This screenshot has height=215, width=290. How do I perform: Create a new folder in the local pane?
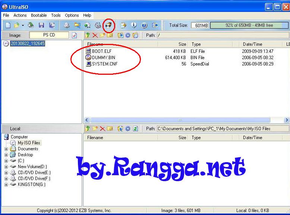[x=95, y=128]
